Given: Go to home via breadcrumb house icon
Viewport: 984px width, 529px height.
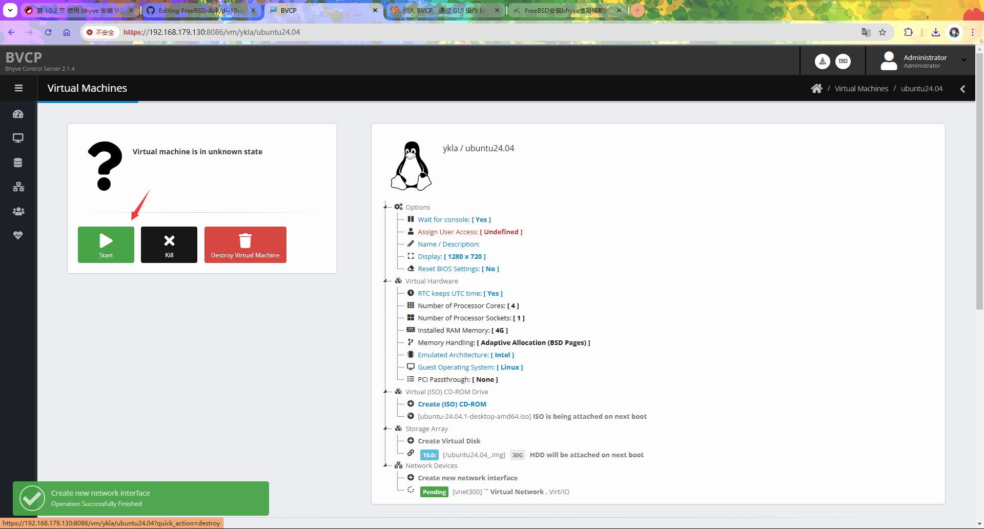Looking at the screenshot, I should 816,89.
